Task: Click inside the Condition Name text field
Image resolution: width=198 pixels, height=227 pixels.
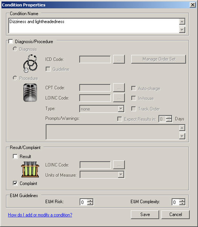Action: click(x=94, y=26)
